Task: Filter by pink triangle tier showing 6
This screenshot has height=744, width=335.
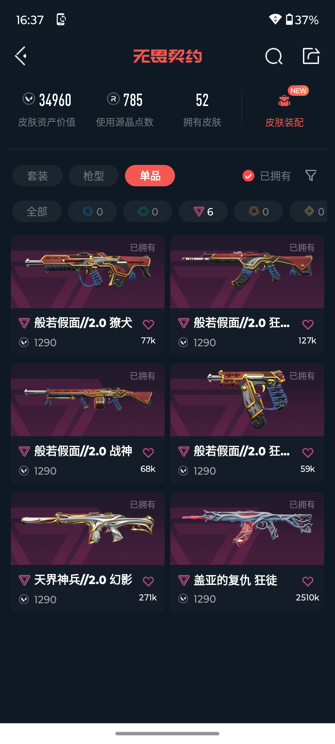Action: [203, 211]
